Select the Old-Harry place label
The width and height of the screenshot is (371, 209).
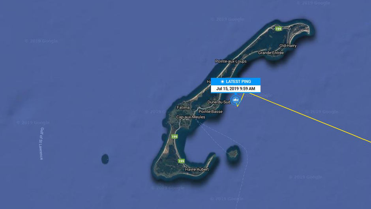pos(288,46)
